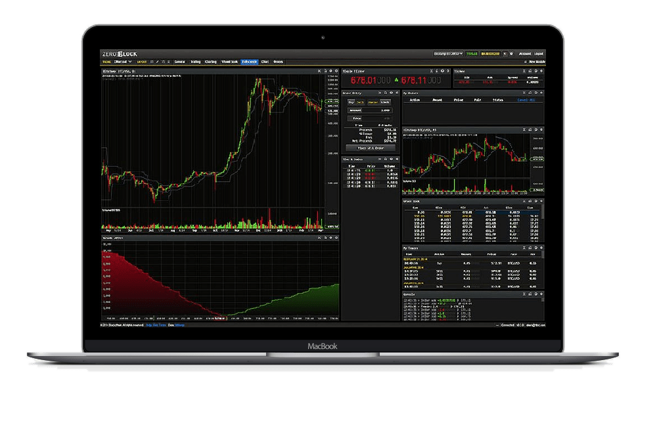Click the lock icon on Order Entry panel
Screen dimensions: 657x435
386,93
